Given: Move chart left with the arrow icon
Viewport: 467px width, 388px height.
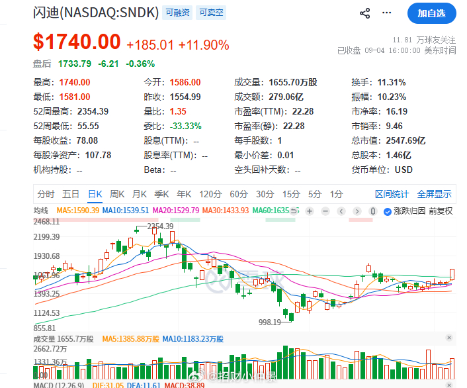Looking at the screenshot, I should 341,211.
